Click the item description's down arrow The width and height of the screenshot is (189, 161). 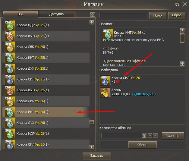(182, 63)
